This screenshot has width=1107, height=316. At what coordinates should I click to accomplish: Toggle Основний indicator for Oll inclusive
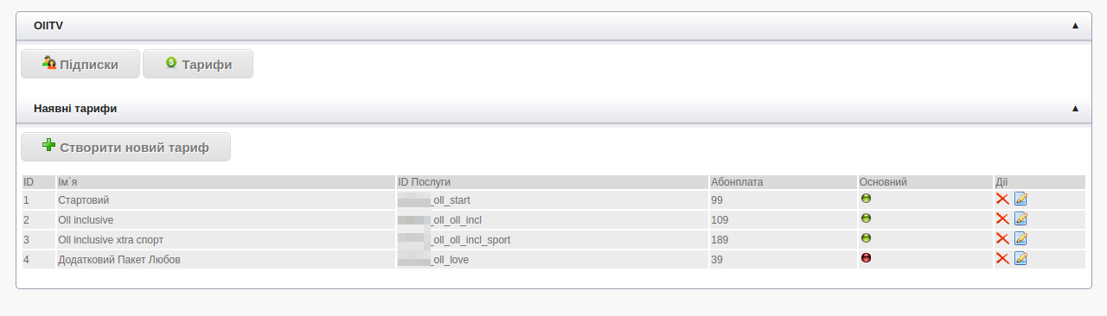tap(866, 218)
